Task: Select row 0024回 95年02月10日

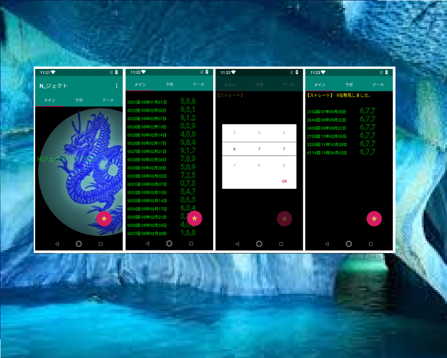Action: click(162, 126)
